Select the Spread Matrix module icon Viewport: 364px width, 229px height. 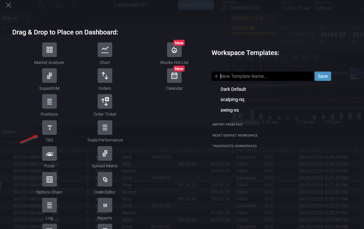tap(105, 153)
